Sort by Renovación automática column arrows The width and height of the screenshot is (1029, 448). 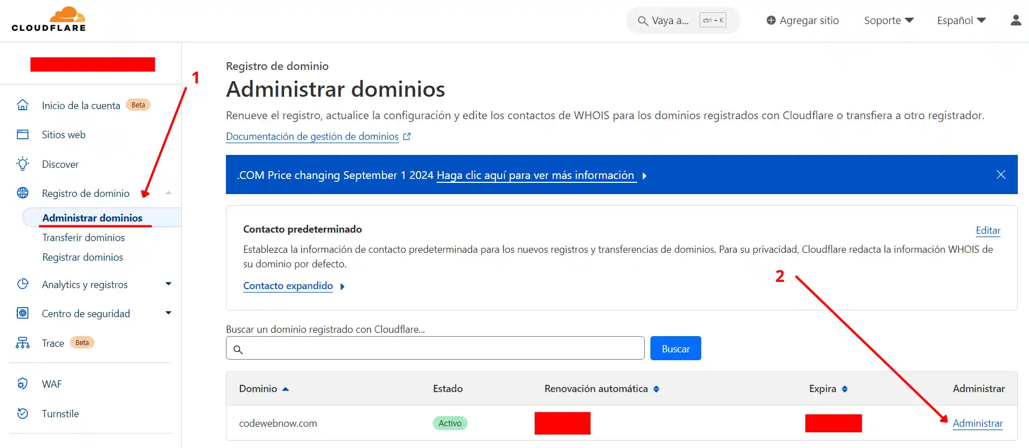pyautogui.click(x=656, y=389)
